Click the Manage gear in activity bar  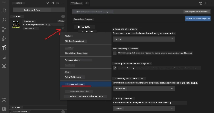(x=4, y=109)
